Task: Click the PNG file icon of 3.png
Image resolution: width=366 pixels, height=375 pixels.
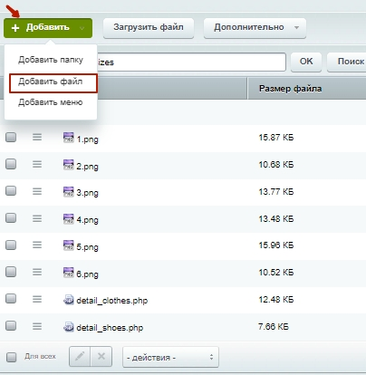Action: coord(69,192)
